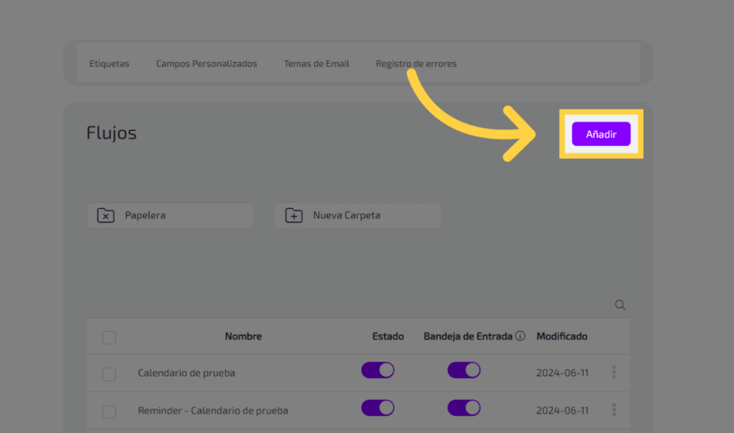
Task: Open options menu for Calendario de prueba
Action: pyautogui.click(x=614, y=372)
